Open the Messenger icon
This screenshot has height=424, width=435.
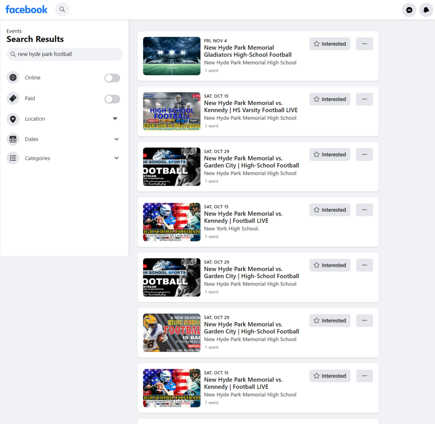click(x=409, y=10)
